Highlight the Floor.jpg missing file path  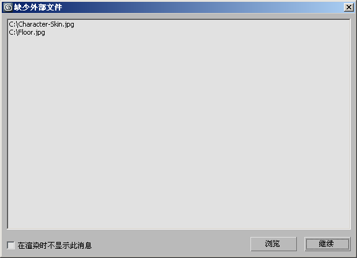pos(27,32)
